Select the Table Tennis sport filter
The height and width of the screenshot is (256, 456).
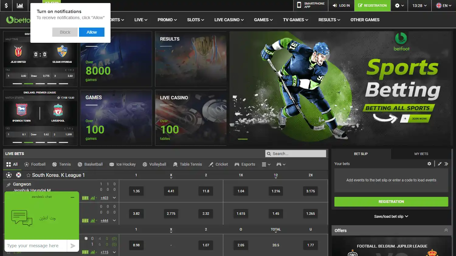(187, 164)
